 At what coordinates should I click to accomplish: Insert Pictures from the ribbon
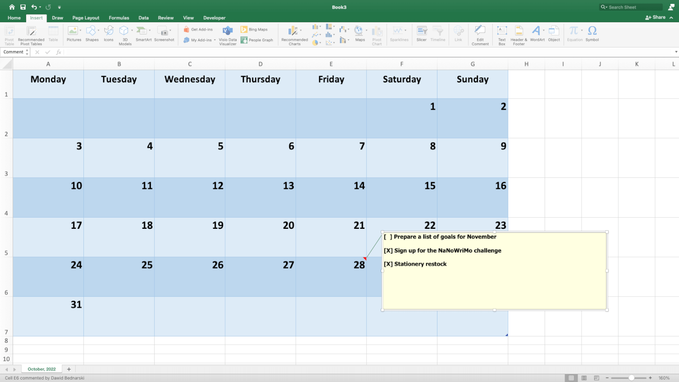tap(74, 34)
